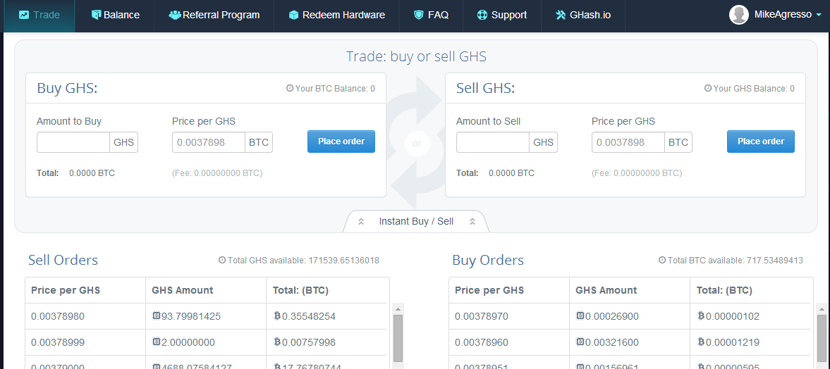This screenshot has width=830, height=369.
Task: Click the Sell Orders GHS Amount header
Action: 183,290
